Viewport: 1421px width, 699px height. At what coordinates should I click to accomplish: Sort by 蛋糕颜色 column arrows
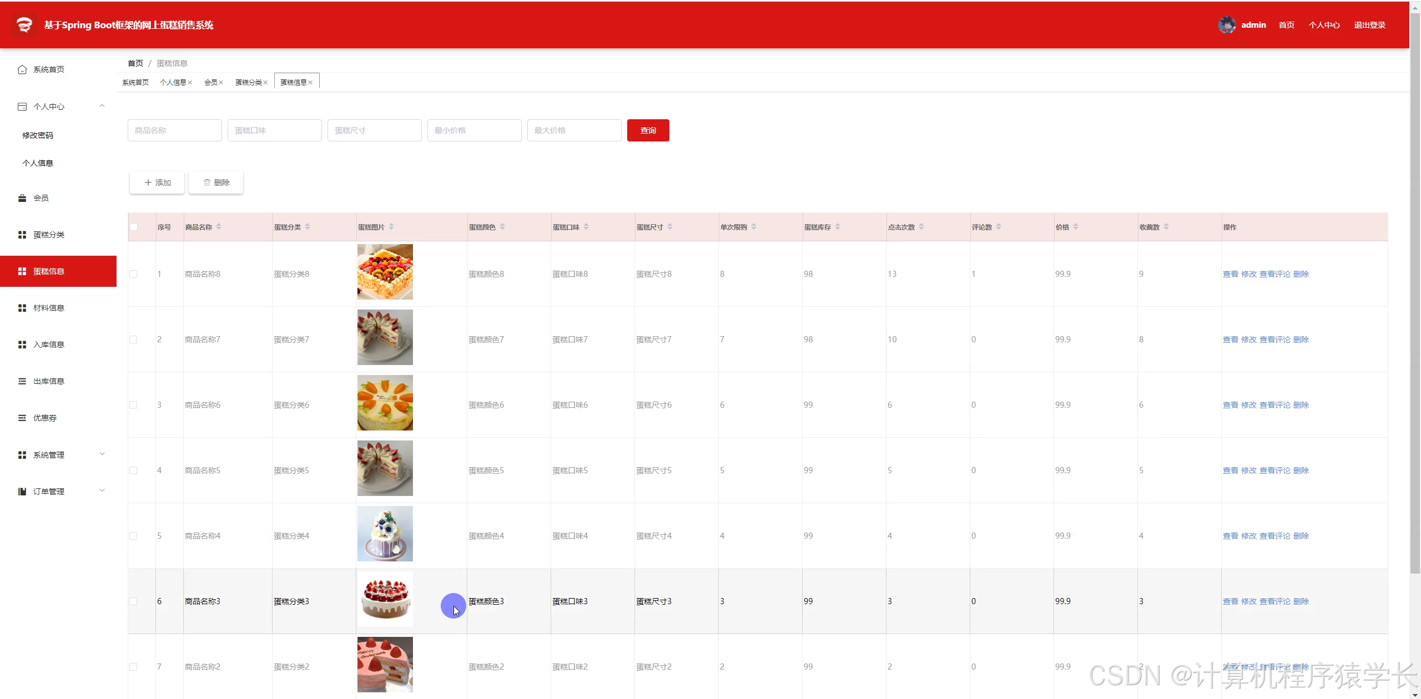[x=502, y=227]
